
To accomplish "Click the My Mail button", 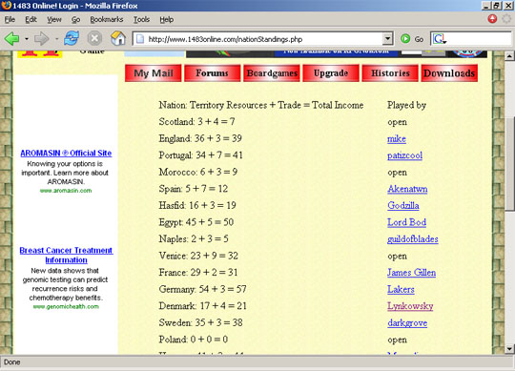I will click(153, 72).
